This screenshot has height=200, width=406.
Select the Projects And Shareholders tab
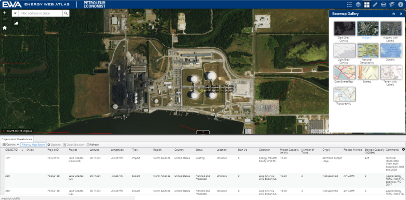pos(17,139)
